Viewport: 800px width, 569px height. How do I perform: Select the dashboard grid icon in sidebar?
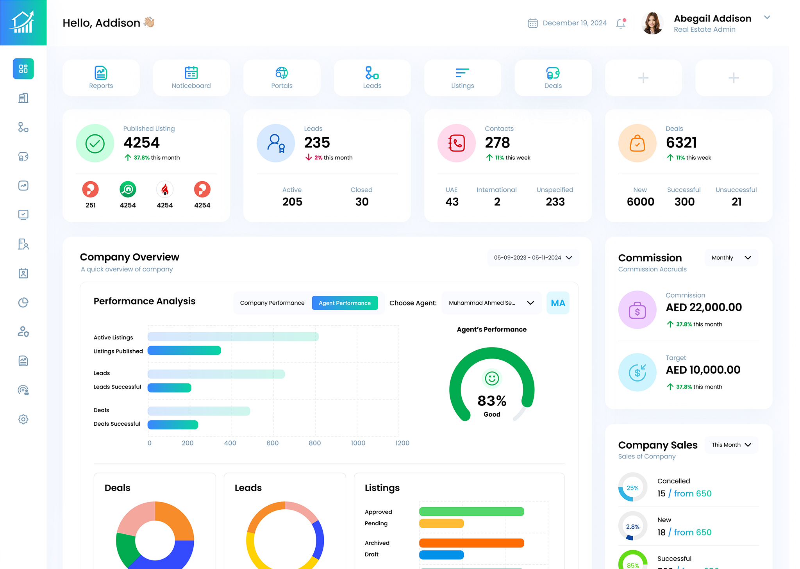23,69
